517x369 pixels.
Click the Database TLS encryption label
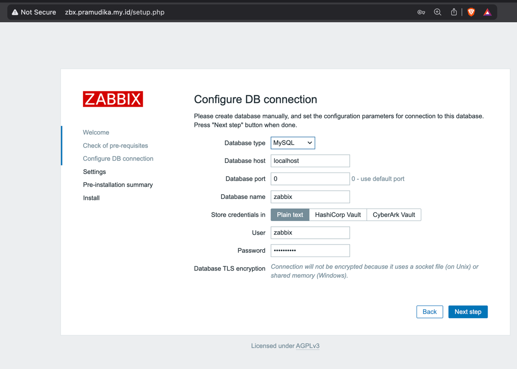click(230, 269)
